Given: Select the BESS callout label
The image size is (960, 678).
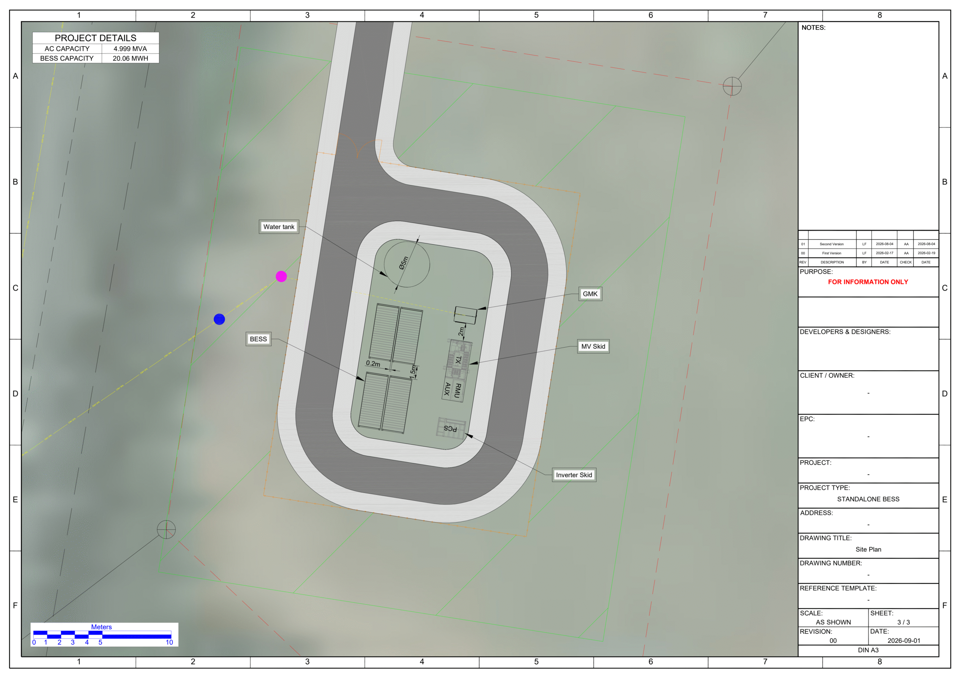Looking at the screenshot, I should tap(258, 339).
